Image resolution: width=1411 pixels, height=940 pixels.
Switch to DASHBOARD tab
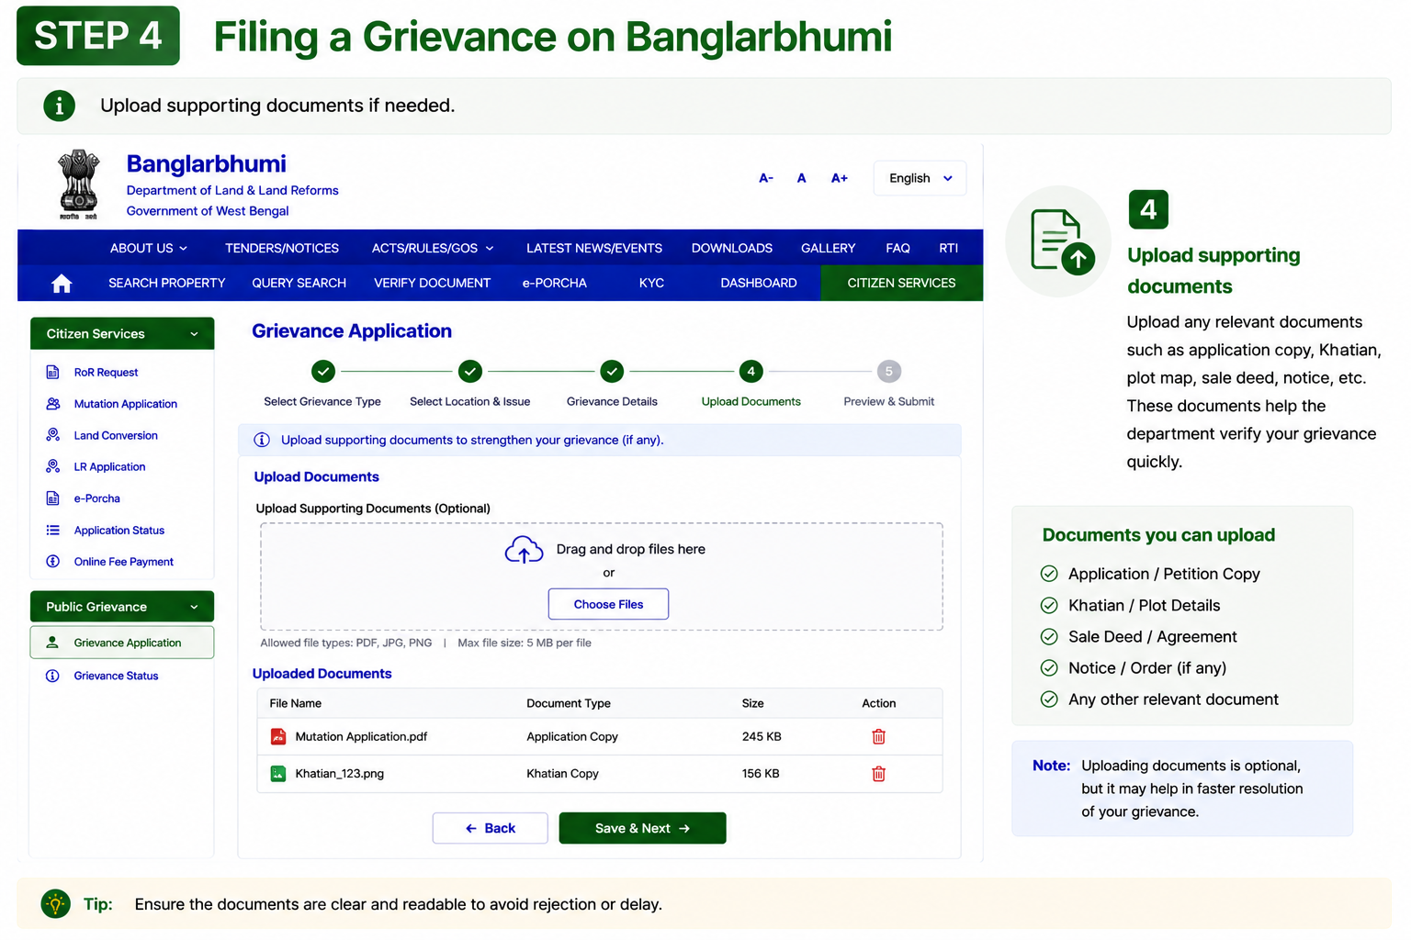(x=759, y=283)
